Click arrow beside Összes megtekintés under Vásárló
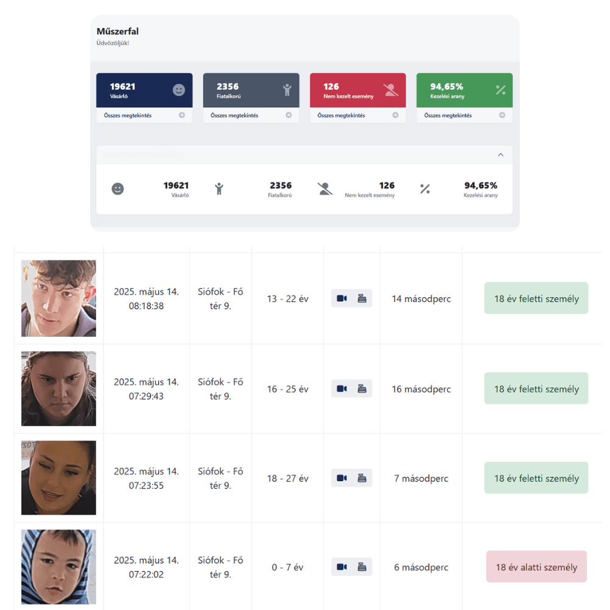The width and height of the screenshot is (610, 610). 182,115
